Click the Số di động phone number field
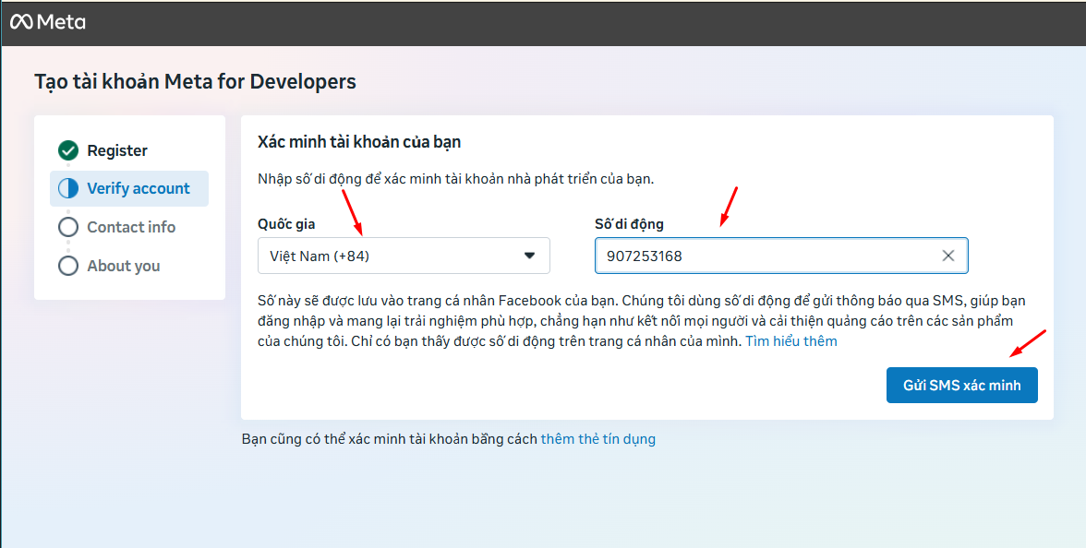 [781, 256]
